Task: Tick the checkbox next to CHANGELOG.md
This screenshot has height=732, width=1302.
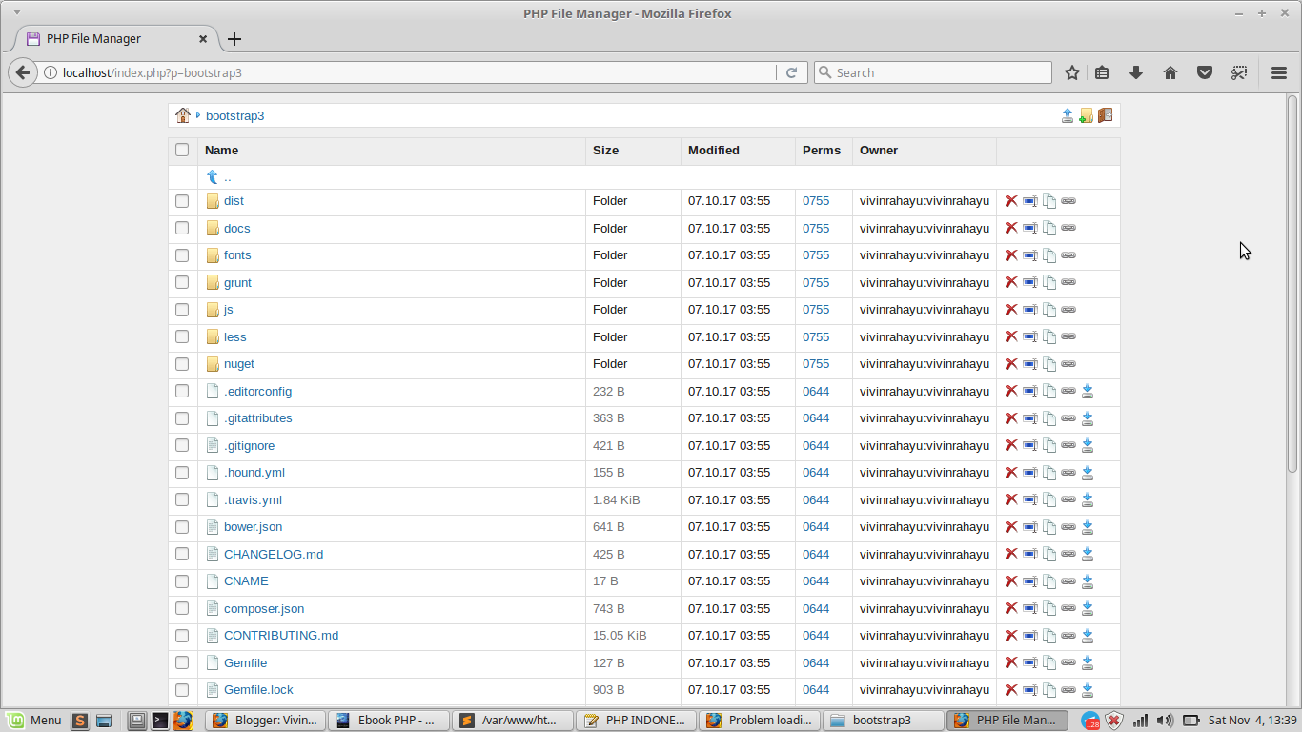Action: click(182, 554)
